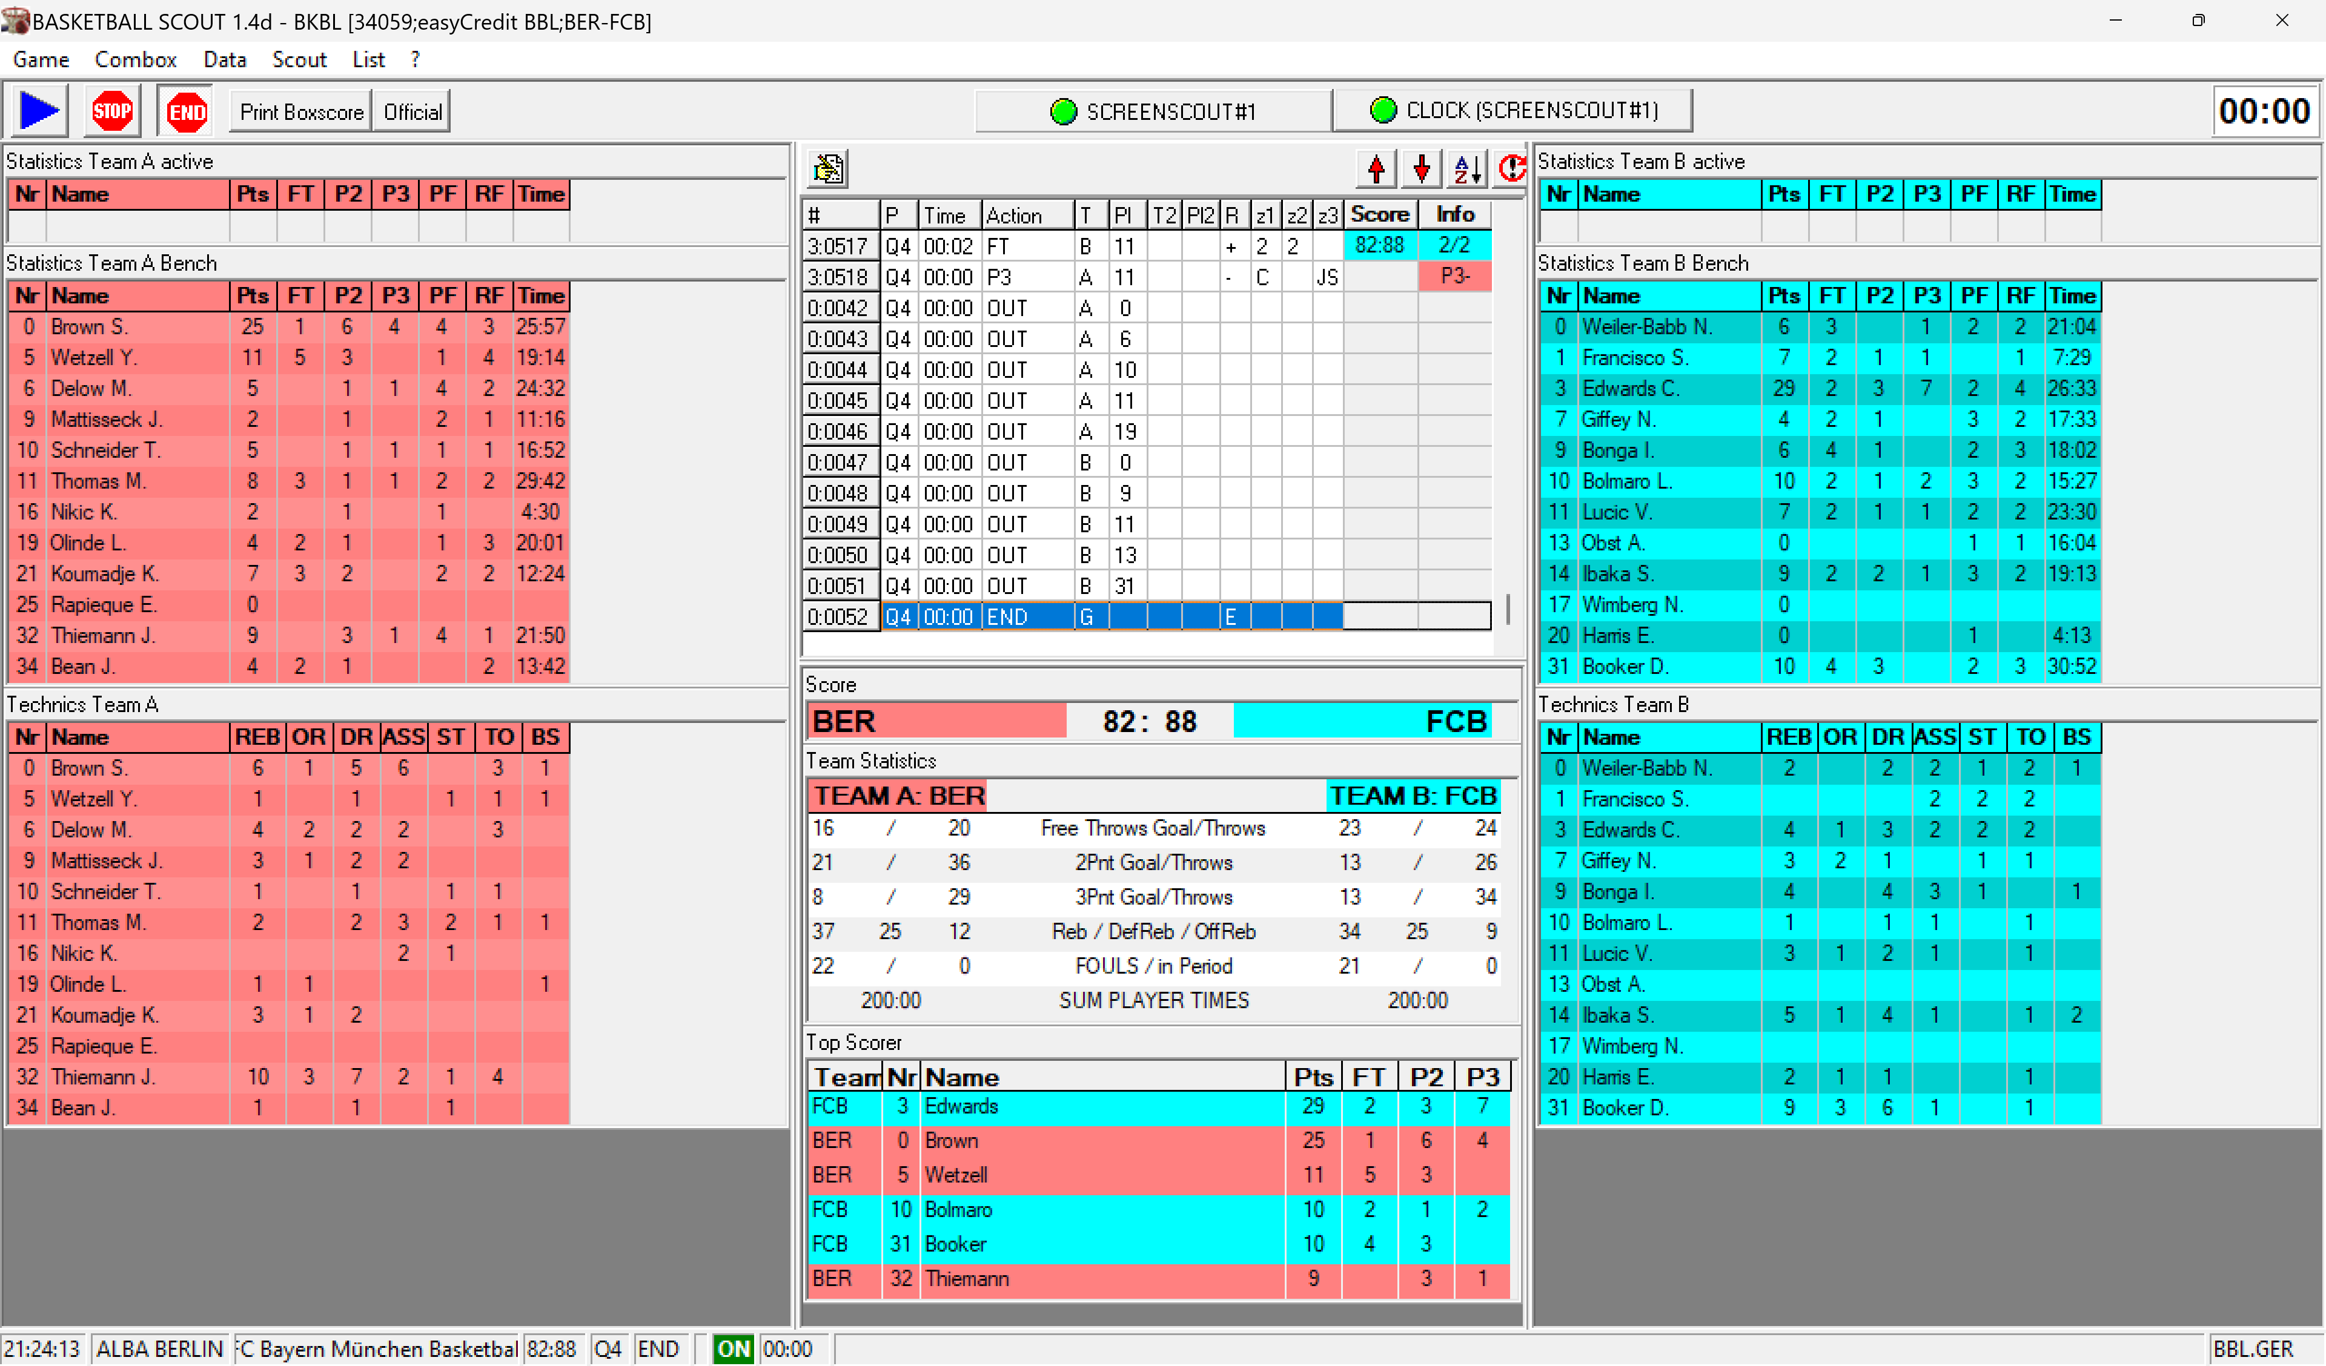Toggle the CLOCK (SCREENSCOUT#1) connection button
The image size is (2326, 1366).
[1513, 111]
